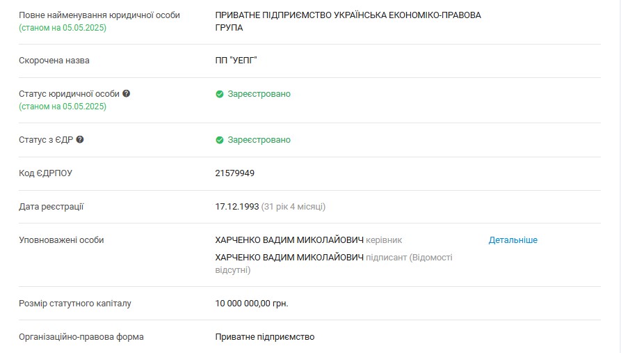Screen dimensions: 621x353
Task: Click the Код ЄДРПОУ label
Action: click(45, 173)
